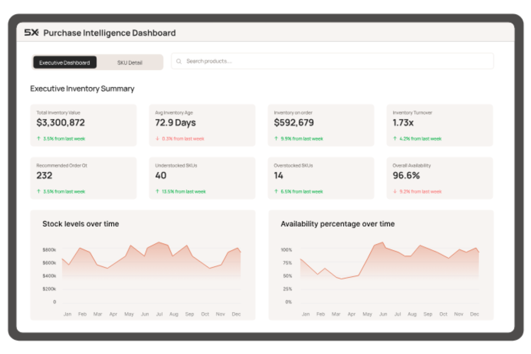
Task: Open the Total Inventory Value card
Action: [x=83, y=125]
